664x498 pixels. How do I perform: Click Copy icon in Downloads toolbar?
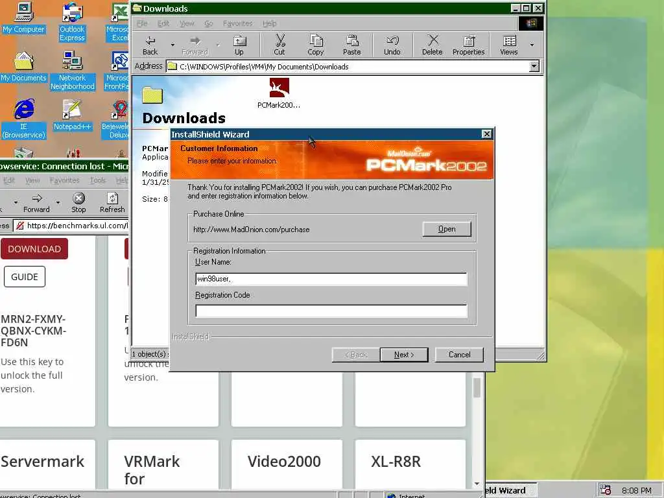tap(316, 45)
